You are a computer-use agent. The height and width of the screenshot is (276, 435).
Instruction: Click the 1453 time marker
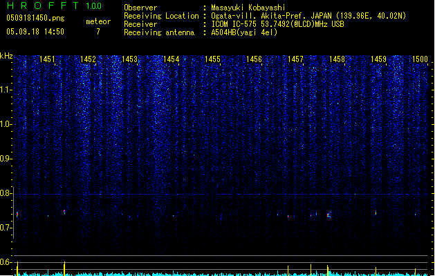click(x=129, y=59)
